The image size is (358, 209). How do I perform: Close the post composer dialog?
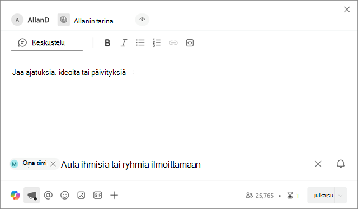347,9
